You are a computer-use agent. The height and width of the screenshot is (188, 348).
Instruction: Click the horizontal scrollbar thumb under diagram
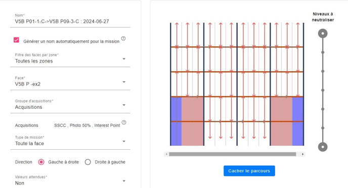pyautogui.click(x=232, y=154)
